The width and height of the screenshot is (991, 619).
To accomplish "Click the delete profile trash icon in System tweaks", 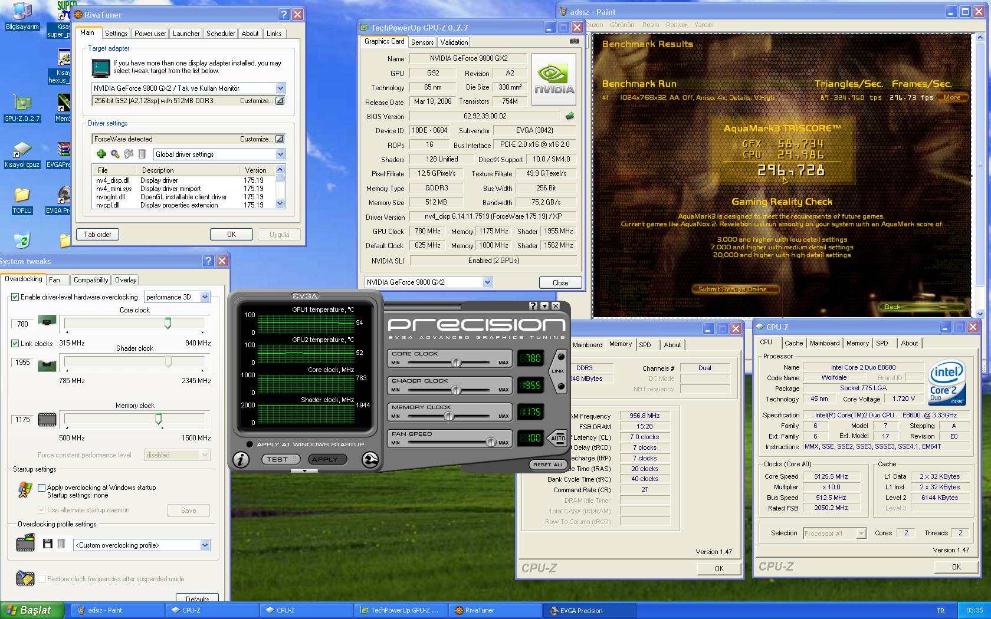I will 61,544.
